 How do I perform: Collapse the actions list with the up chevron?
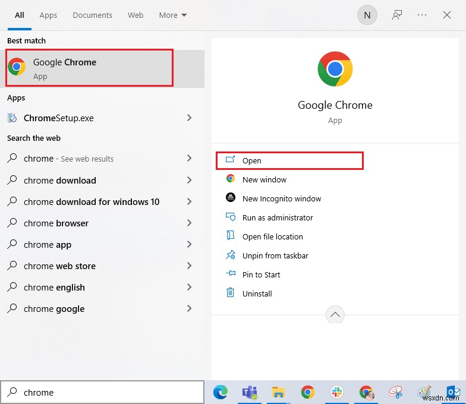click(x=335, y=315)
